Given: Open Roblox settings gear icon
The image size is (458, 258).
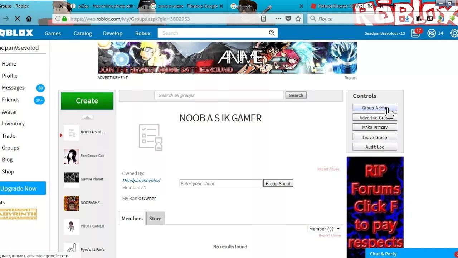Looking at the screenshot, I should [454, 33].
